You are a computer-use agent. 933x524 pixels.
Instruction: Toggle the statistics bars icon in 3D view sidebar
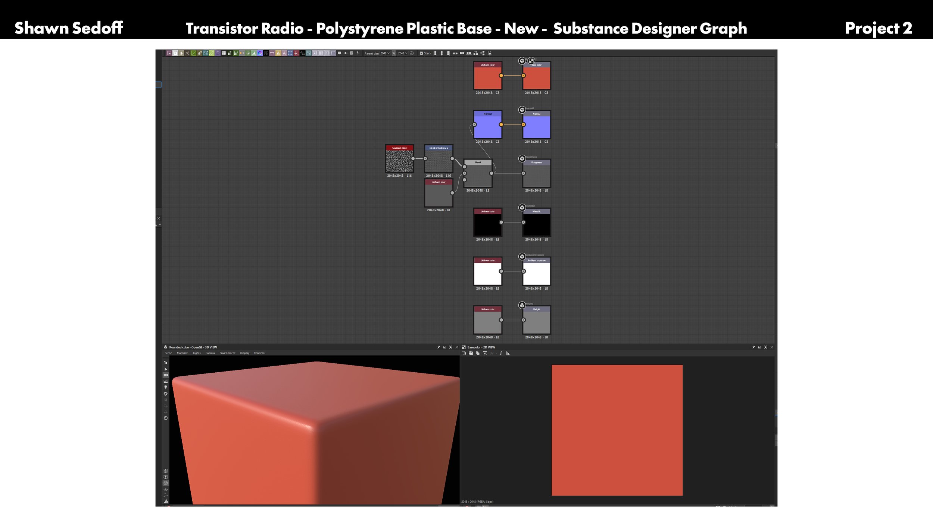tap(166, 502)
